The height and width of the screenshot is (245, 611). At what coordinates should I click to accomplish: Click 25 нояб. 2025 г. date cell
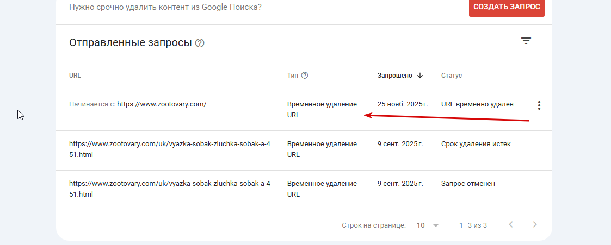(403, 104)
